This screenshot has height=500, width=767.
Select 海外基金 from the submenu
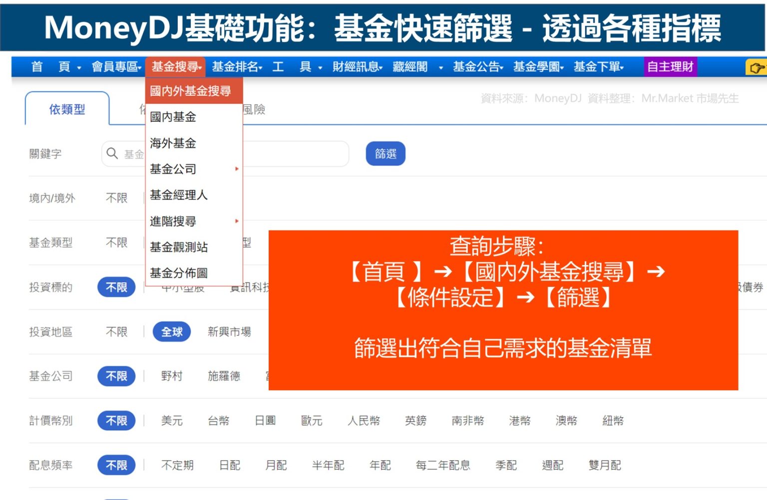pos(172,143)
